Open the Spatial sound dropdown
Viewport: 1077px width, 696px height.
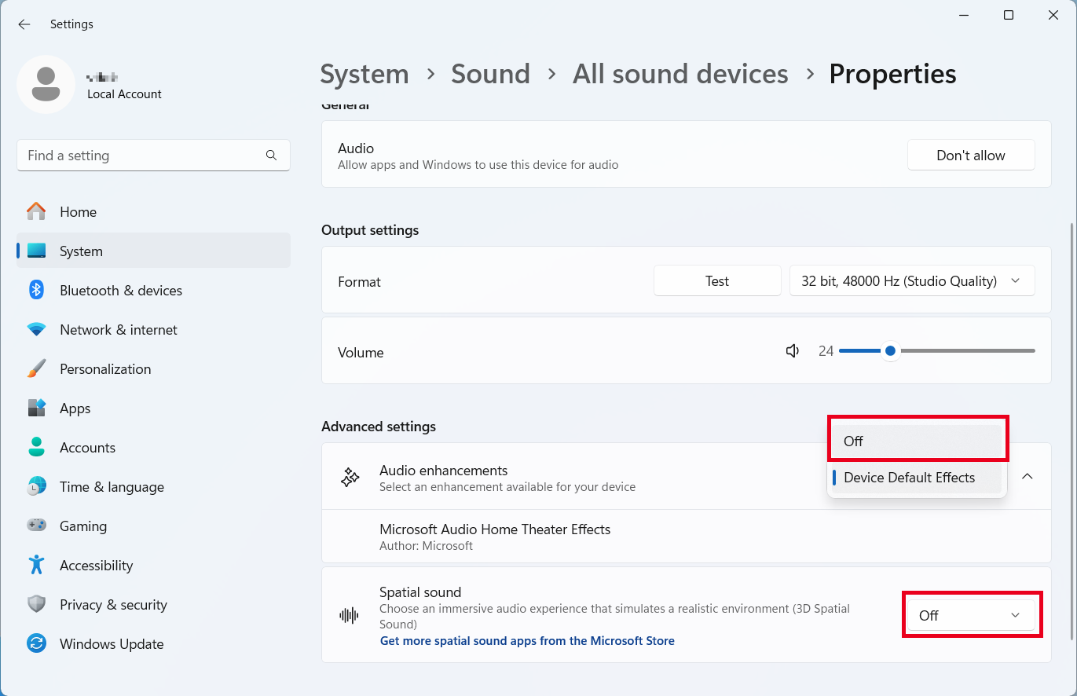[x=972, y=615]
